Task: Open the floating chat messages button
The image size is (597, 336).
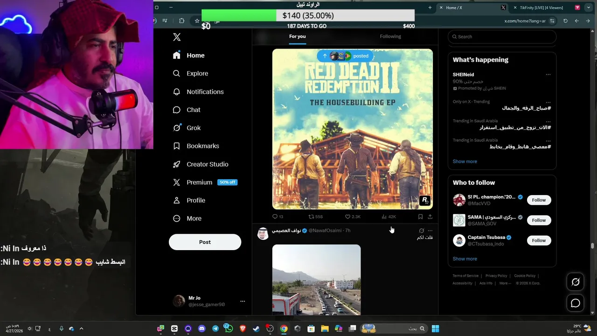Action: pos(576,303)
